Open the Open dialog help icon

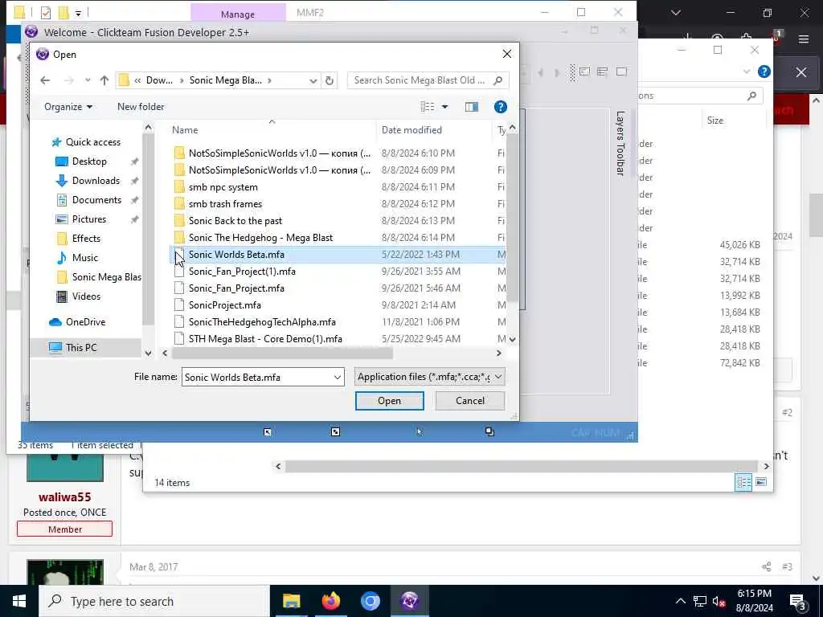click(500, 107)
